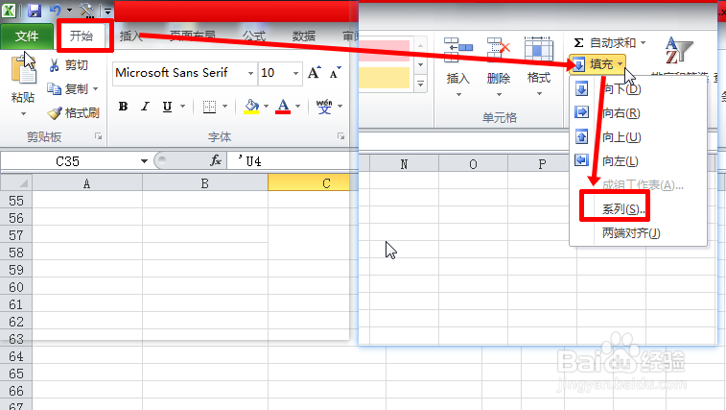Select column A header
This screenshot has height=410, width=726.
(x=87, y=183)
